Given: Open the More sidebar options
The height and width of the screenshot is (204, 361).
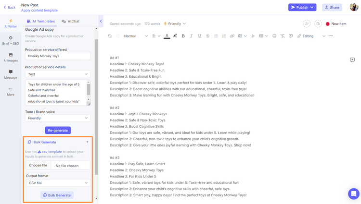Looking at the screenshot, I should pos(11,92).
